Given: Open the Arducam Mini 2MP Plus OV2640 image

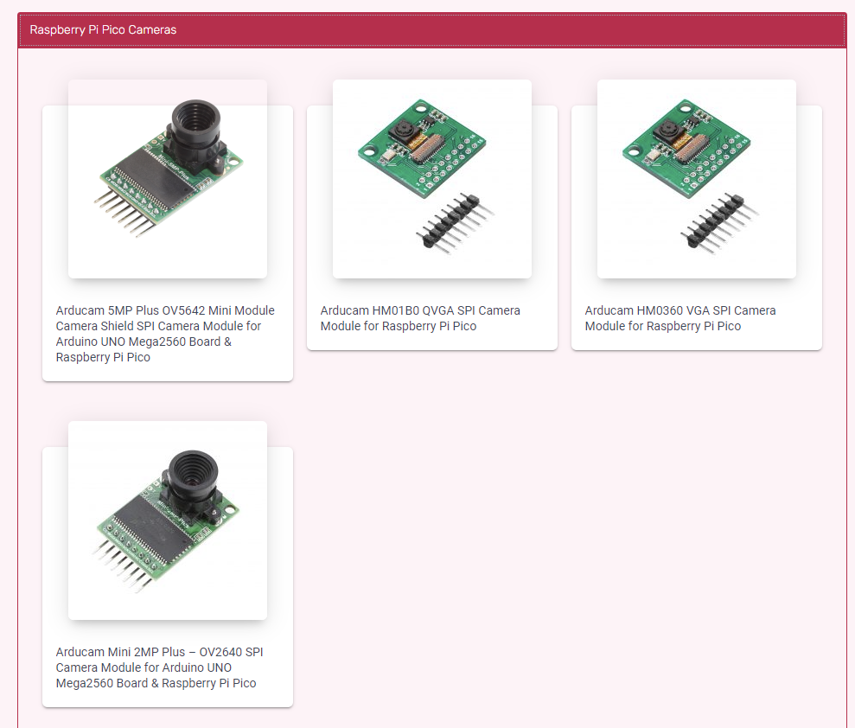Looking at the screenshot, I should point(168,520).
